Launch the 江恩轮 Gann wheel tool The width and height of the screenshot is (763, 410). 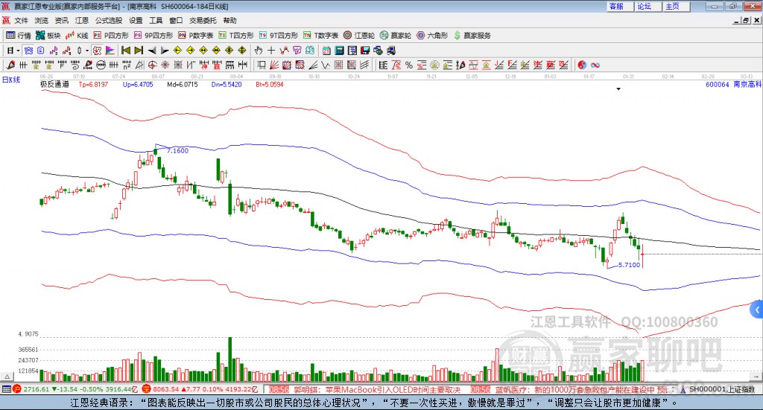[x=359, y=35]
